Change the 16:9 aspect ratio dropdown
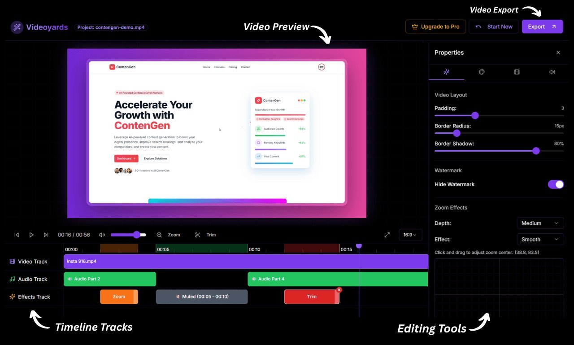 (x=410, y=235)
